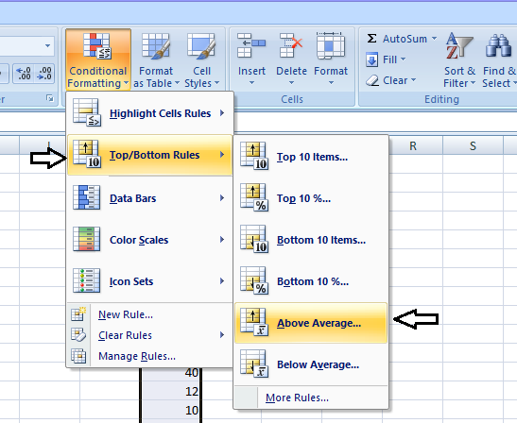Open the number format combo box arrow
The height and width of the screenshot is (423, 517).
tap(48, 45)
